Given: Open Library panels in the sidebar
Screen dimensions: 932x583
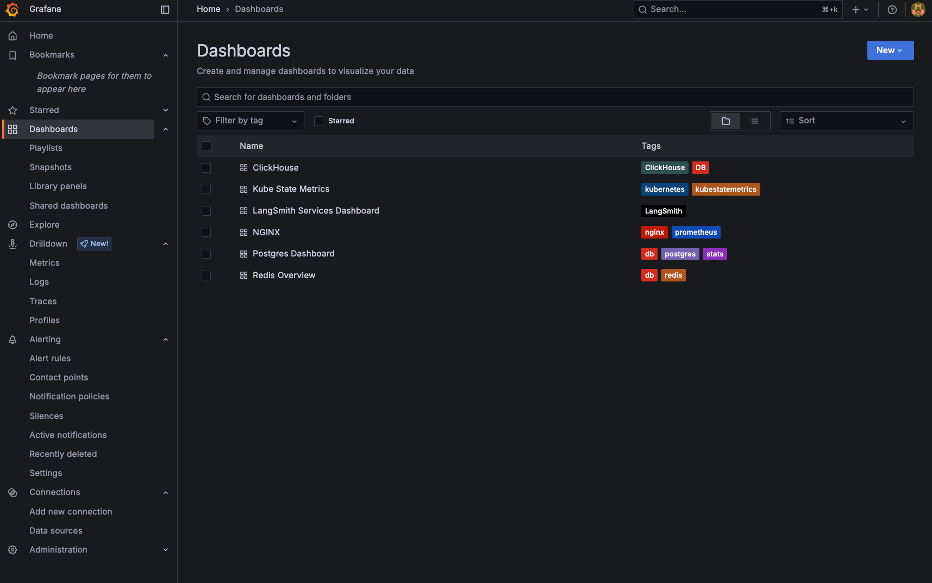Looking at the screenshot, I should point(58,186).
